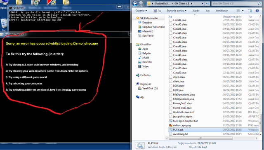Click the GodzHell Client V.3 title bar icon
The image size is (264, 150).
[x=1, y=34]
